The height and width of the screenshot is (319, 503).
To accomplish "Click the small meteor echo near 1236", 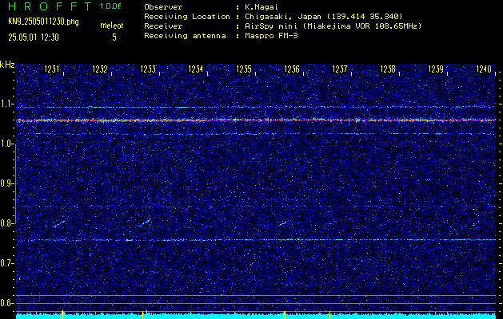I will point(282,223).
